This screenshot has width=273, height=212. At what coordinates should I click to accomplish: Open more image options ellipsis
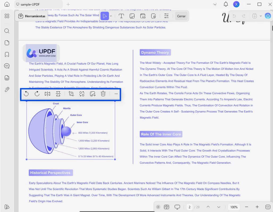[116, 94]
